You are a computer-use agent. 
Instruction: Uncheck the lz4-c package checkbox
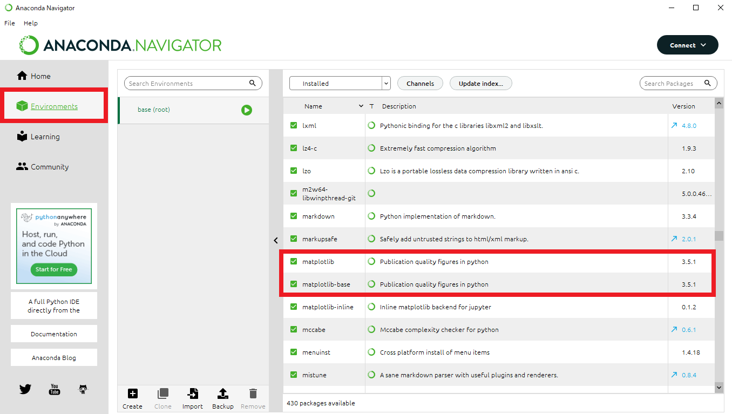[294, 148]
